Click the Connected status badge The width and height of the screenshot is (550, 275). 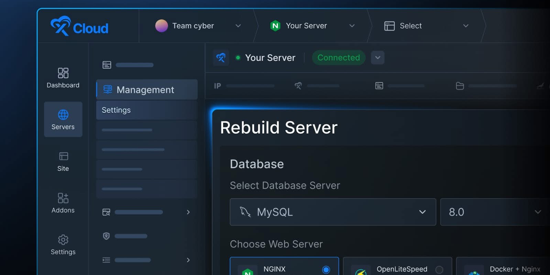(339, 57)
